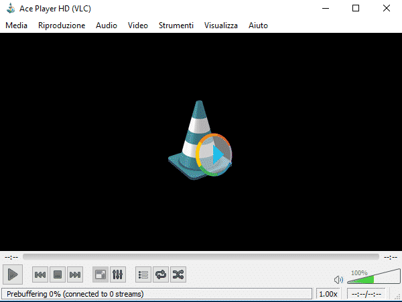Toggle loop repeat mode icon
The height and width of the screenshot is (302, 402).
tap(161, 274)
